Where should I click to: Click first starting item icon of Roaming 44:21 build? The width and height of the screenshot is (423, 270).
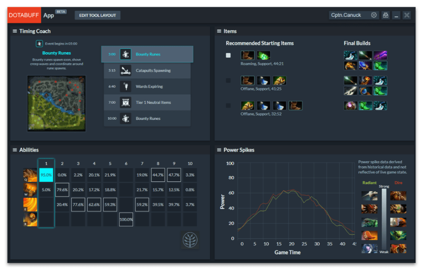point(248,55)
